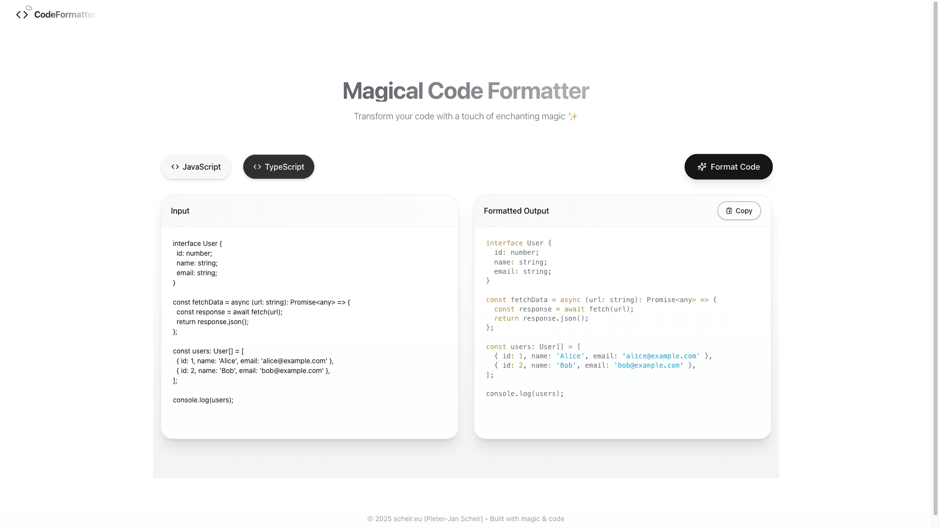Click the code brackets logo icon
The width and height of the screenshot is (939, 528).
pos(22,14)
